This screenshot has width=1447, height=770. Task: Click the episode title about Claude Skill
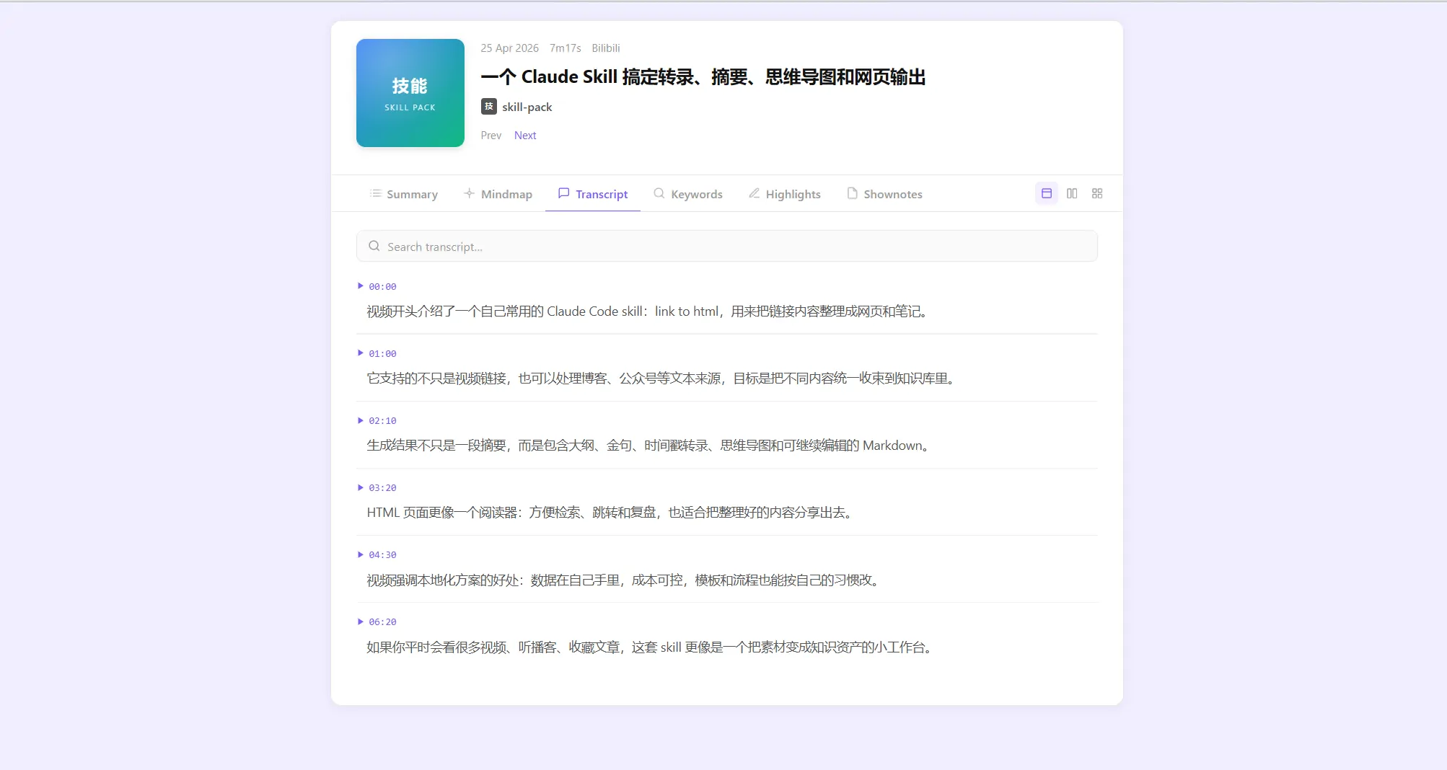coord(703,77)
